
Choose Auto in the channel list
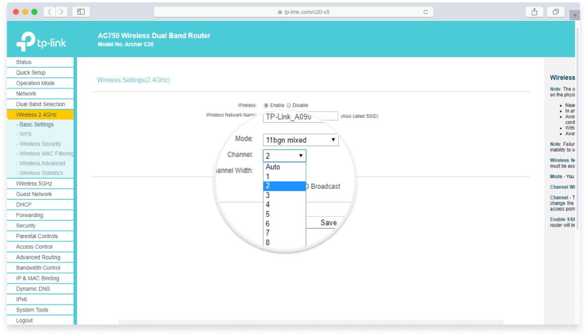(285, 167)
